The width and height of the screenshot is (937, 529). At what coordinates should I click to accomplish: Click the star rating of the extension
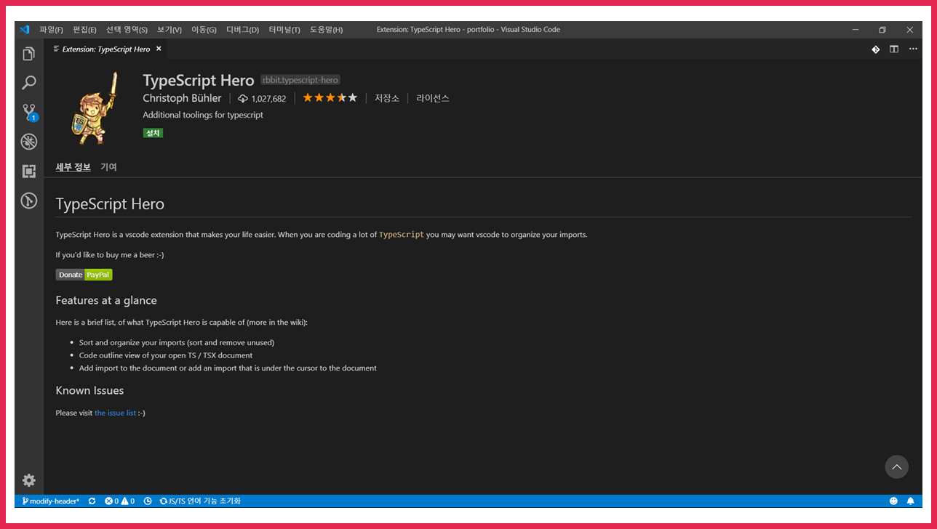tap(330, 97)
